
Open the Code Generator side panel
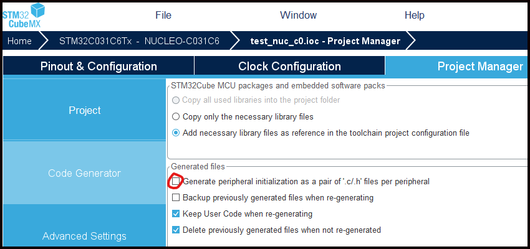(85, 173)
